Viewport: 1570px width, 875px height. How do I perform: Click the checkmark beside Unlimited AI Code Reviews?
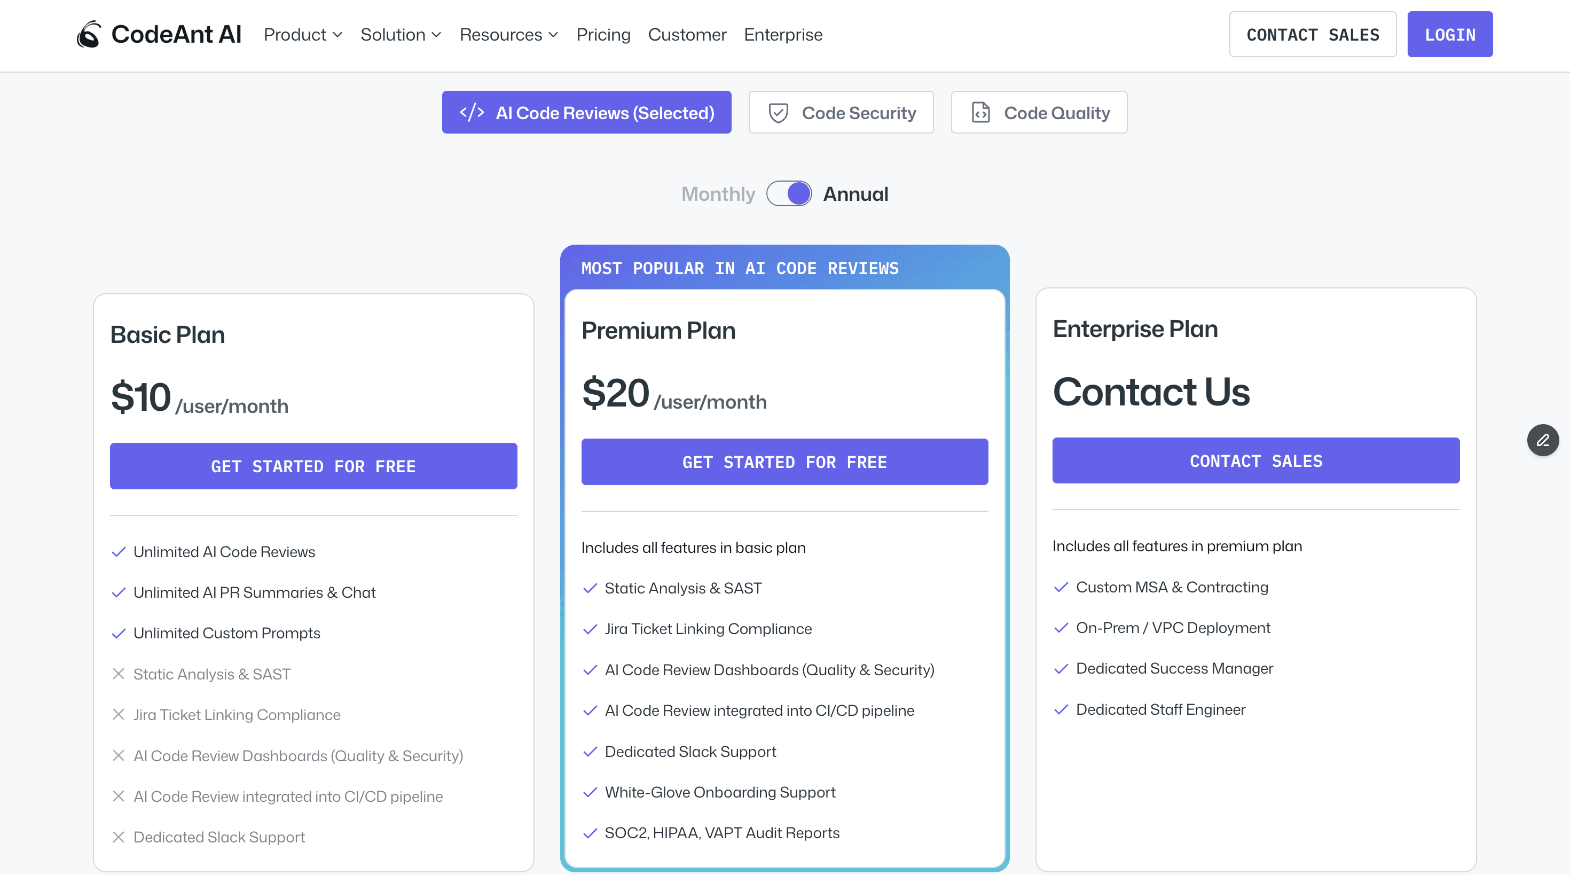pyautogui.click(x=118, y=552)
